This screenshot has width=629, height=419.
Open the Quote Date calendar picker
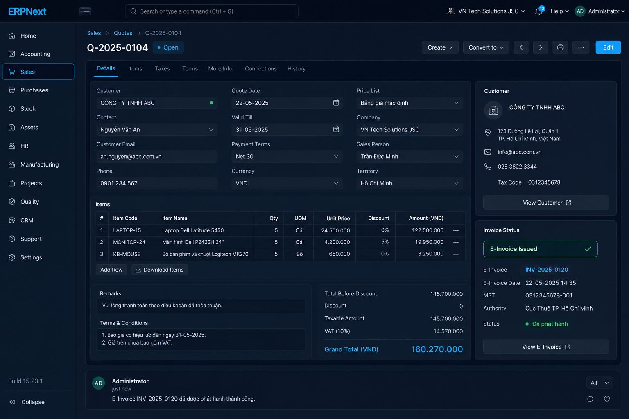point(336,103)
